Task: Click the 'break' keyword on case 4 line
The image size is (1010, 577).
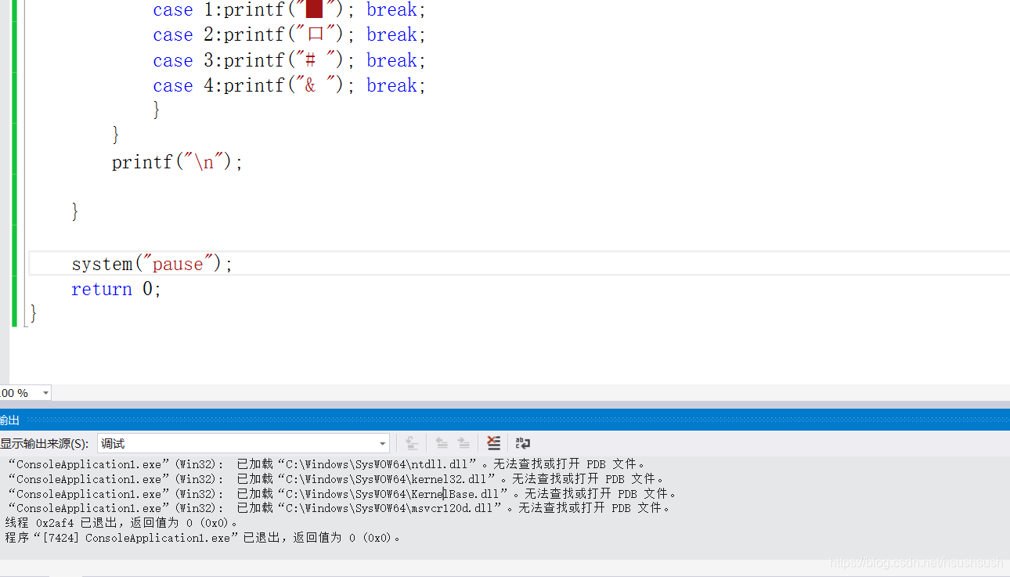Action: pos(391,85)
